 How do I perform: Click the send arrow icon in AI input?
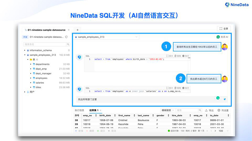(x=225, y=99)
